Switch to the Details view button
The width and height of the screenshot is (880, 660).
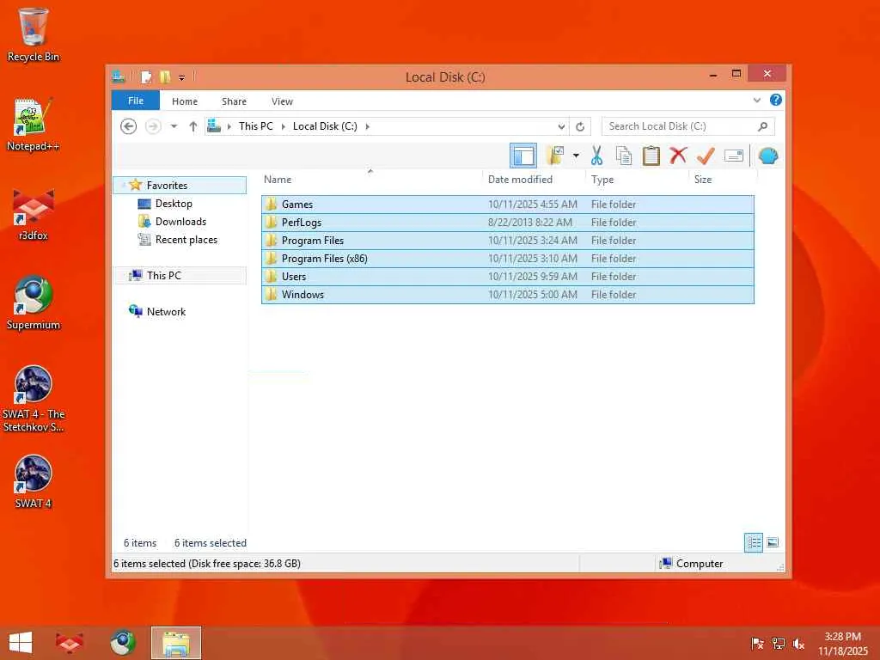pos(754,542)
